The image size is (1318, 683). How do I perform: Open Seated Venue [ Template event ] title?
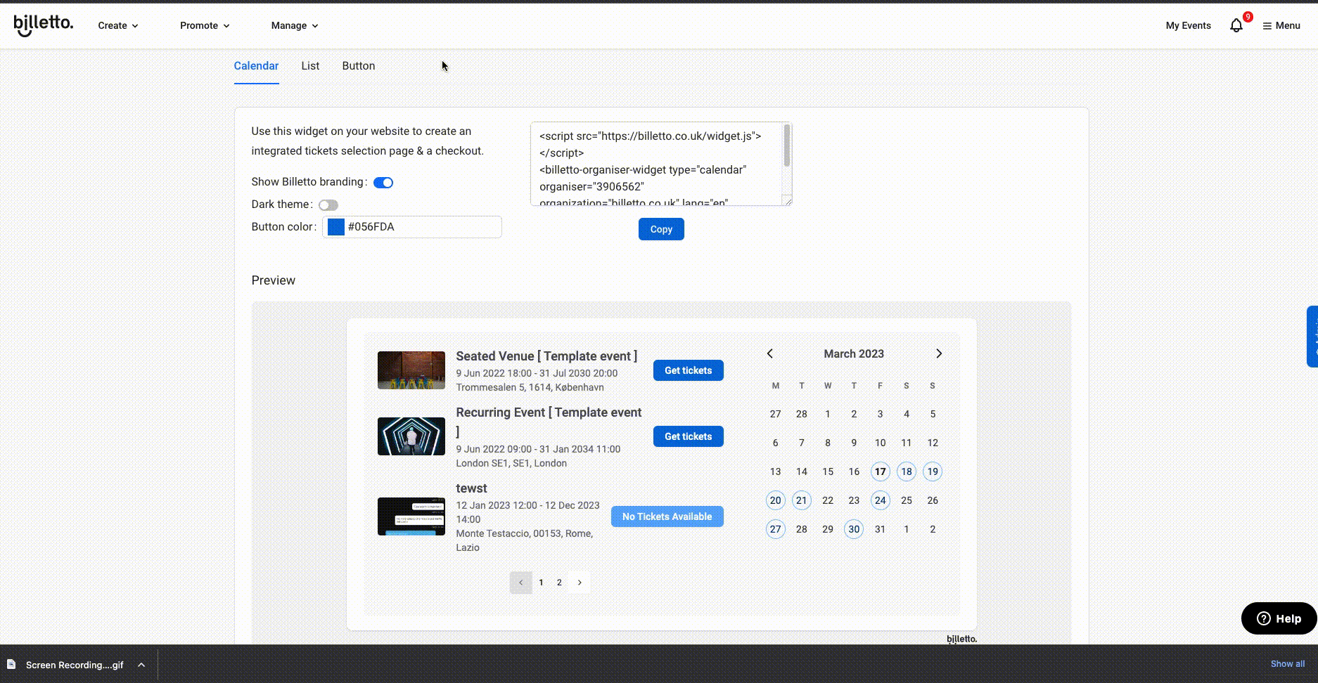pos(546,356)
